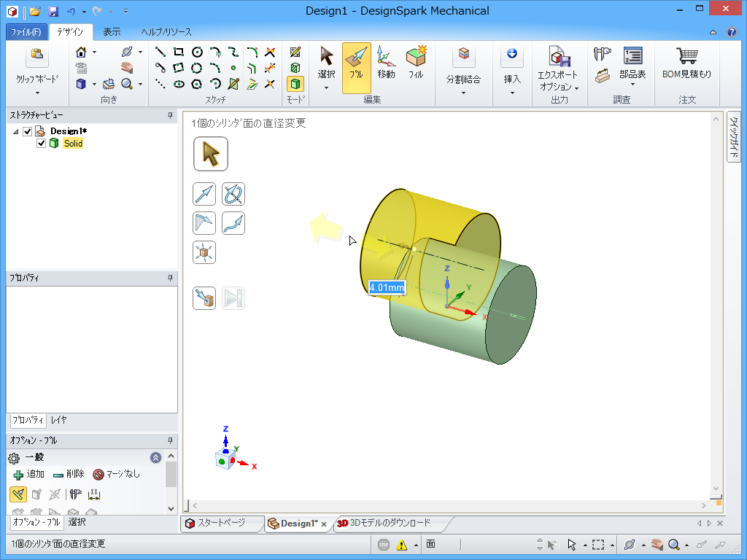This screenshot has width=747, height=560.
Task: Collapse the Design1 tree node
Action: [16, 131]
